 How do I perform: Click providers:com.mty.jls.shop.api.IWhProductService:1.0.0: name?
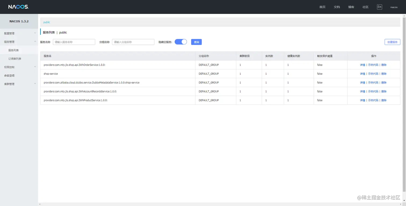[x=76, y=100]
